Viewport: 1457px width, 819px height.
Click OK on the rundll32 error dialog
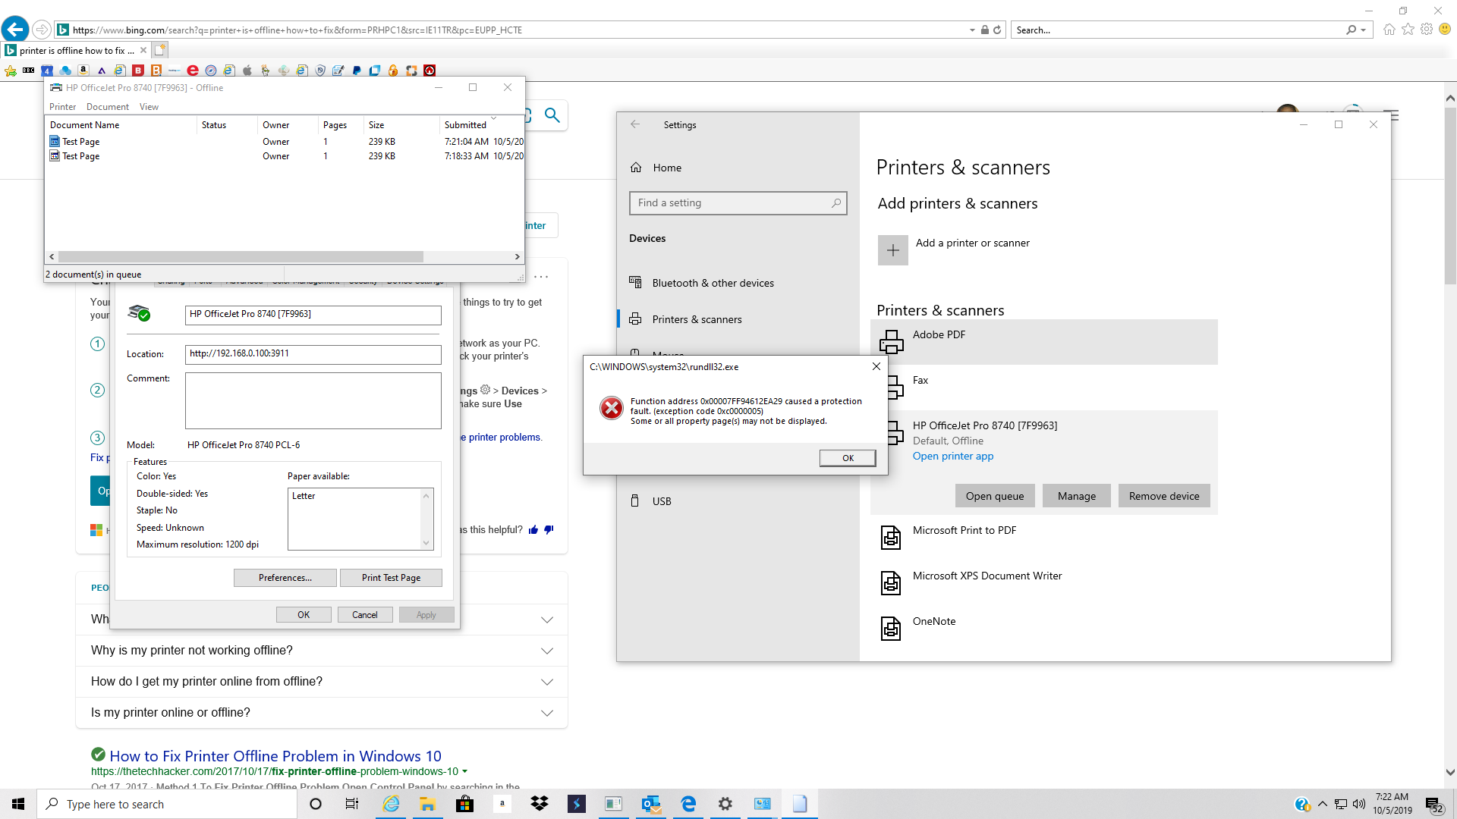point(848,458)
